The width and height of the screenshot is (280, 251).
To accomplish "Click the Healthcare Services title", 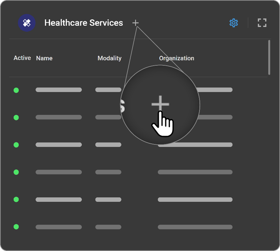I will click(x=84, y=23).
